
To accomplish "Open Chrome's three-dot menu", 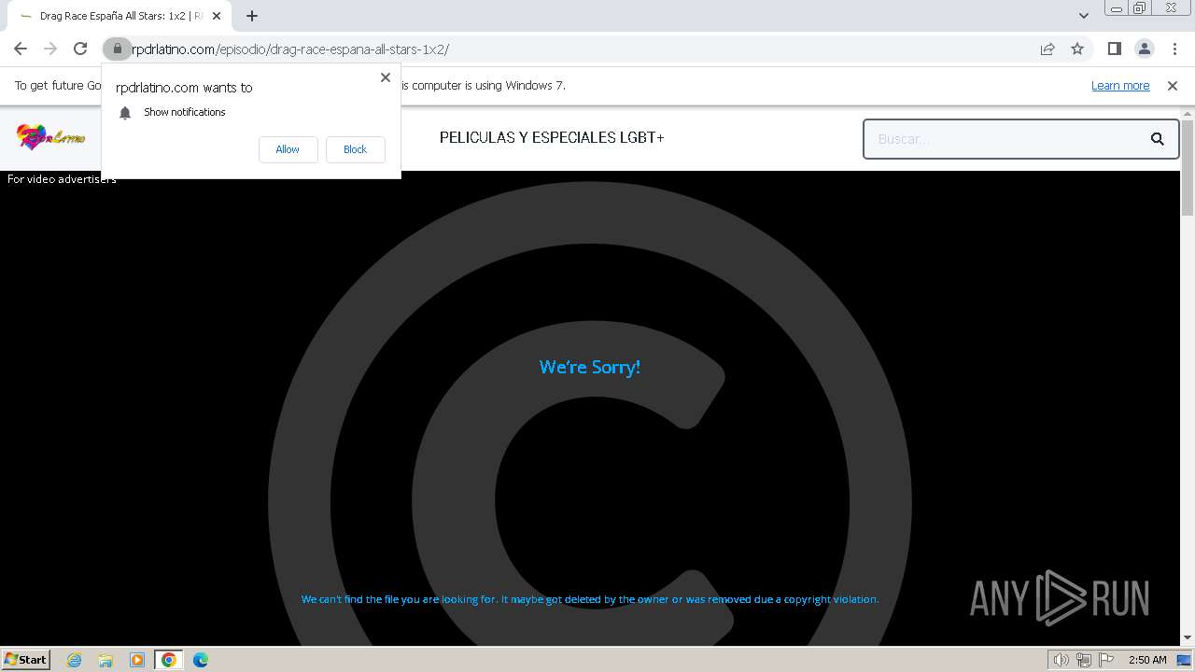I will click(x=1174, y=49).
